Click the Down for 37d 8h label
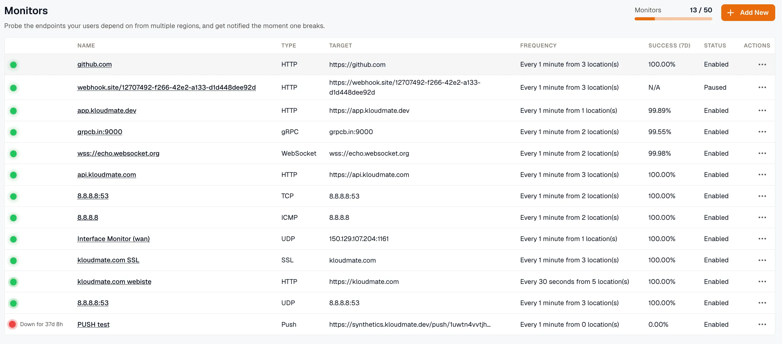Image resolution: width=782 pixels, height=344 pixels. pos(41,324)
